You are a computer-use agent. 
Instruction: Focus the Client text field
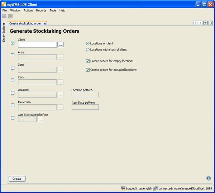pos(37,44)
